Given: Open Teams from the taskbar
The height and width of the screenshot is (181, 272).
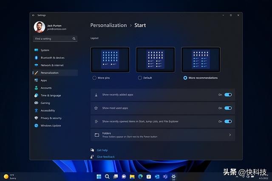Looking at the screenshot, I should click(165, 176).
